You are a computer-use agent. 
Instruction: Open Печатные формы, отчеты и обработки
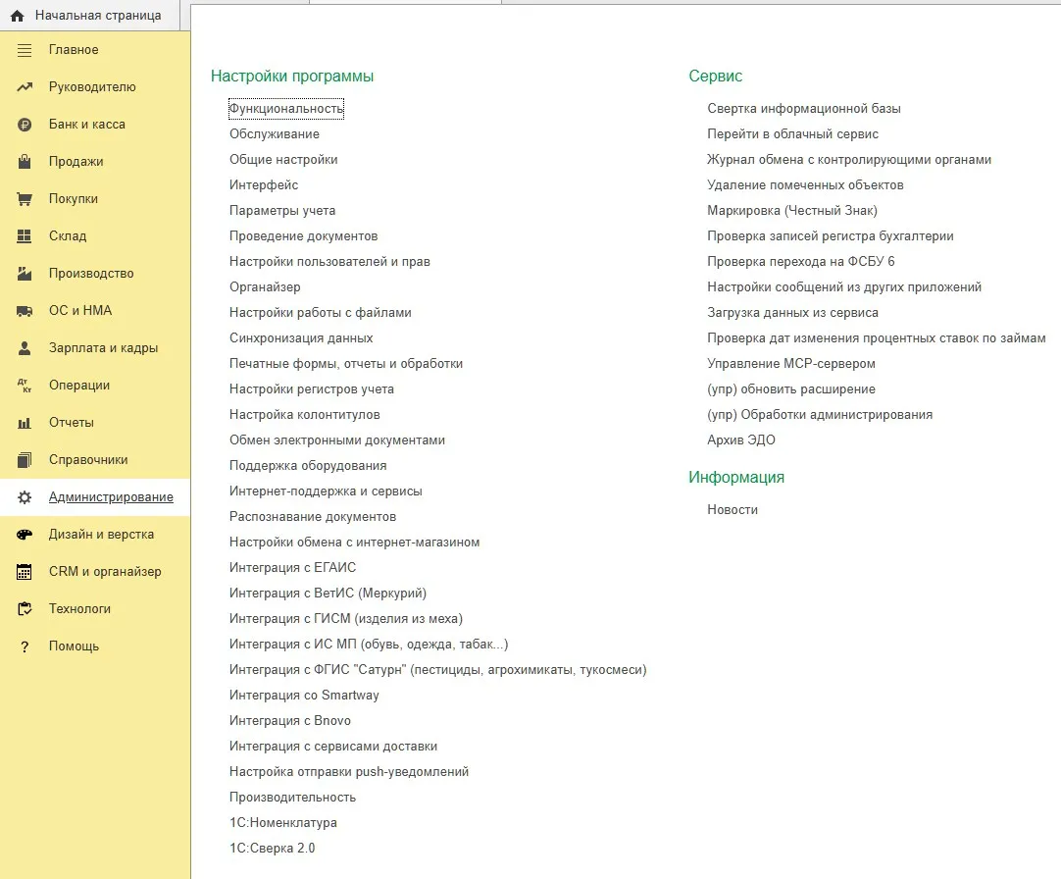[x=346, y=364]
